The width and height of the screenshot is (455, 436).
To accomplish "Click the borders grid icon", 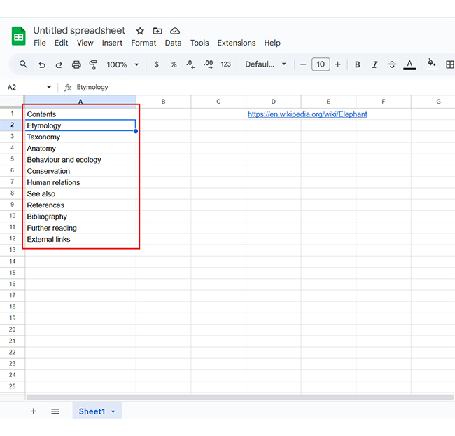I will click(449, 64).
